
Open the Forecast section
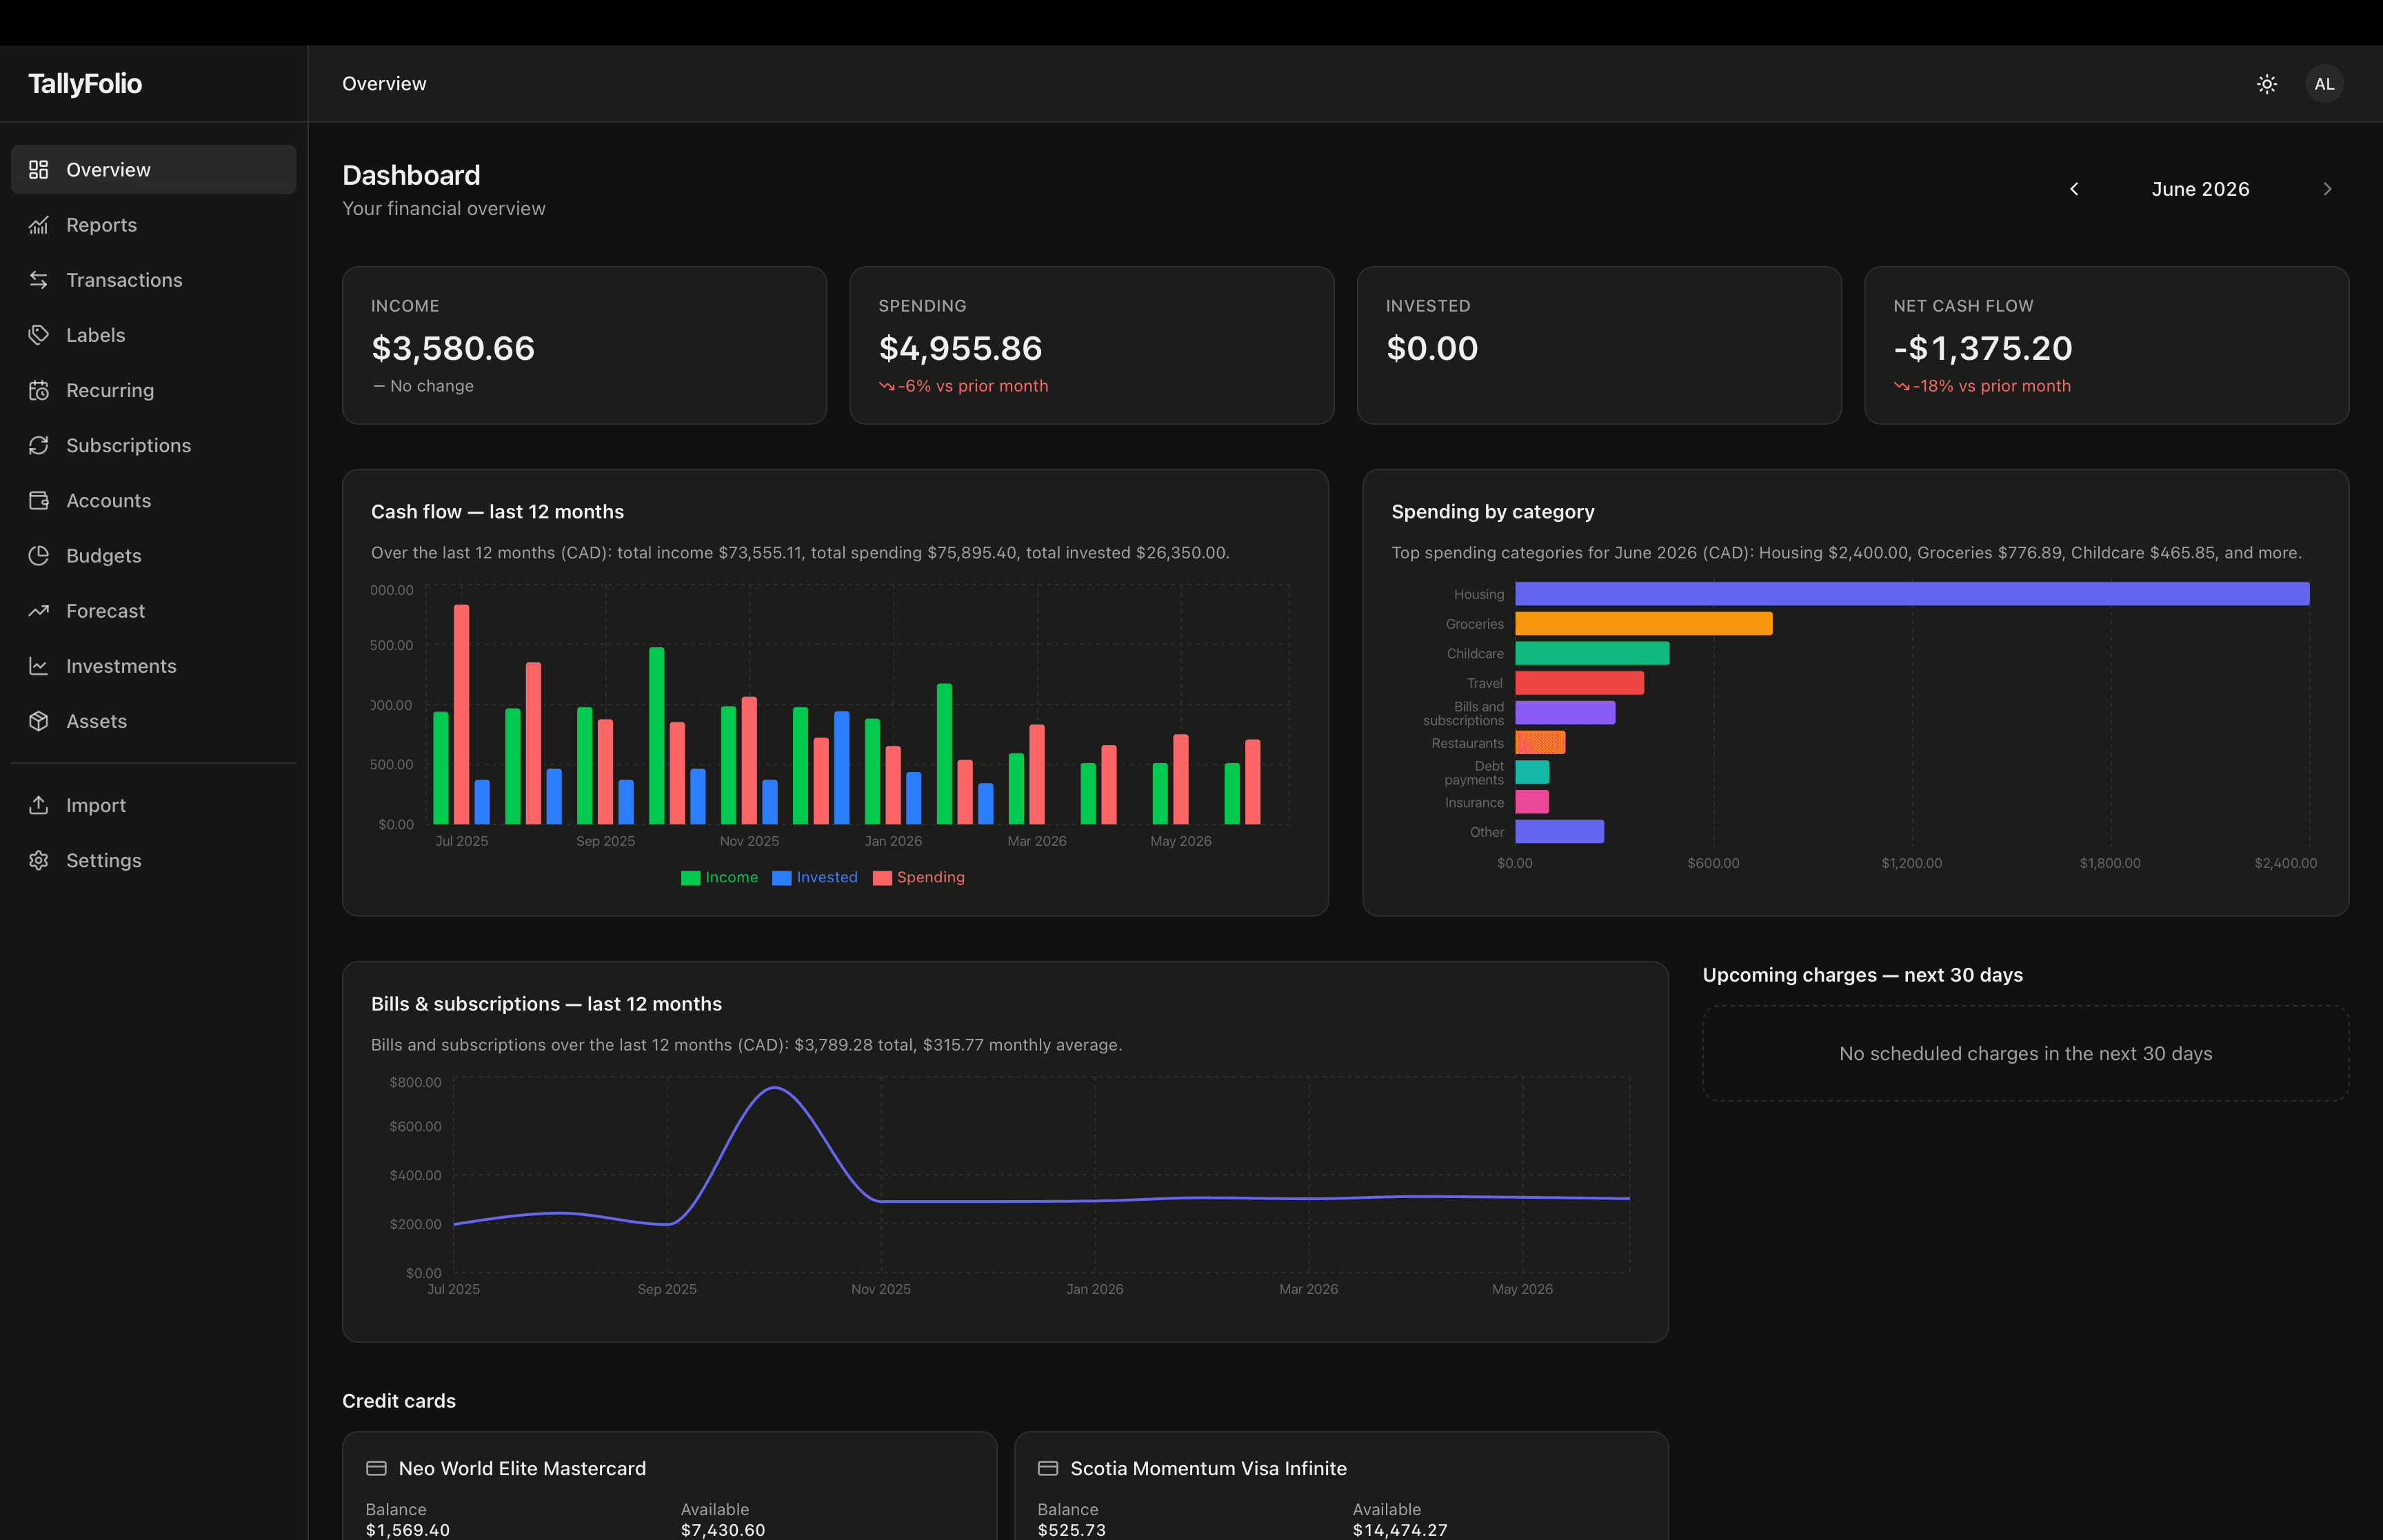pos(153,611)
